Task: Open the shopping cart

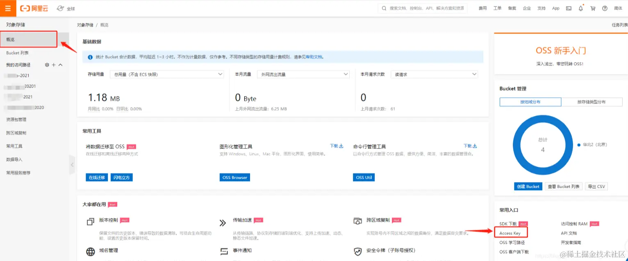Action: 593,8
